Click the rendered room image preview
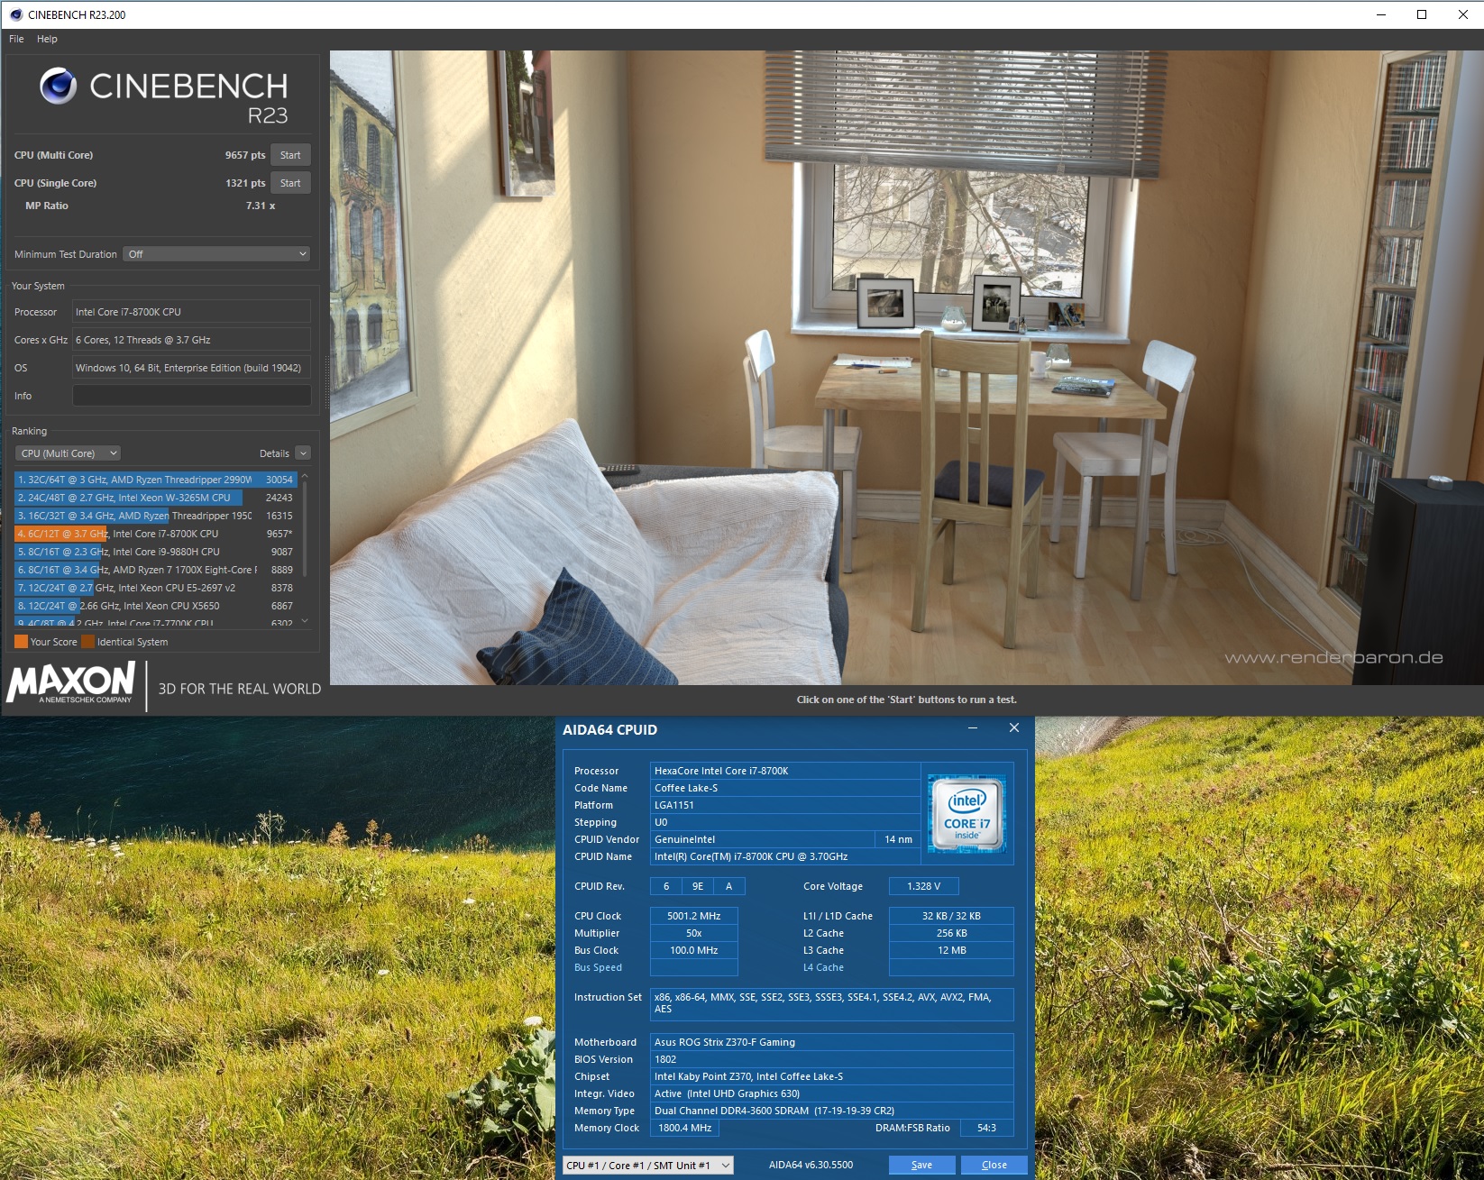1484x1180 pixels. click(x=906, y=368)
